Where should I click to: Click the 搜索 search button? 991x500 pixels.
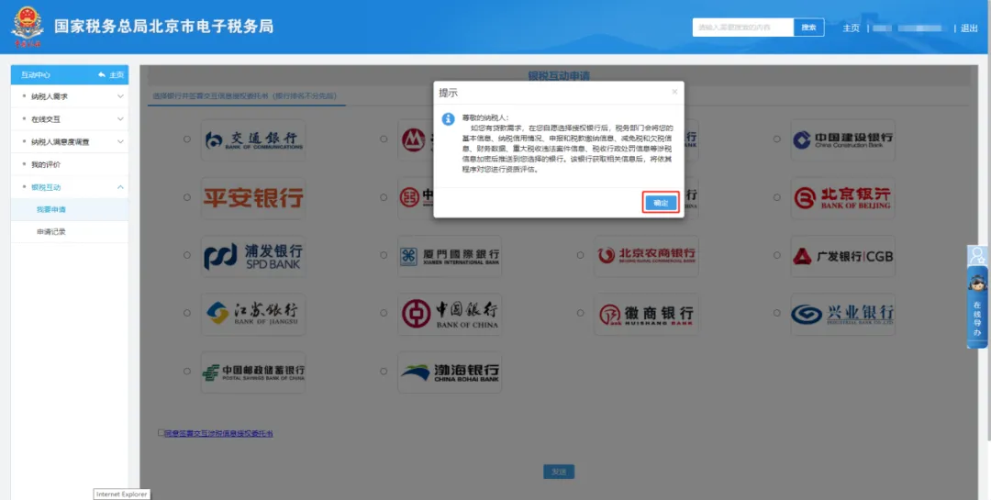coord(808,28)
